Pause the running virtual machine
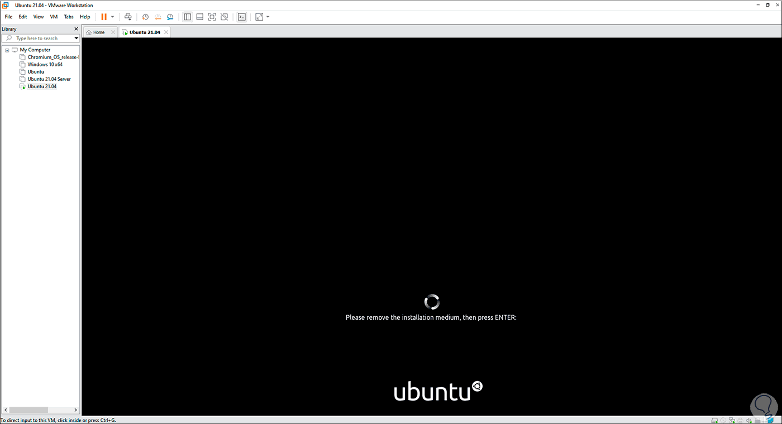 pos(104,17)
